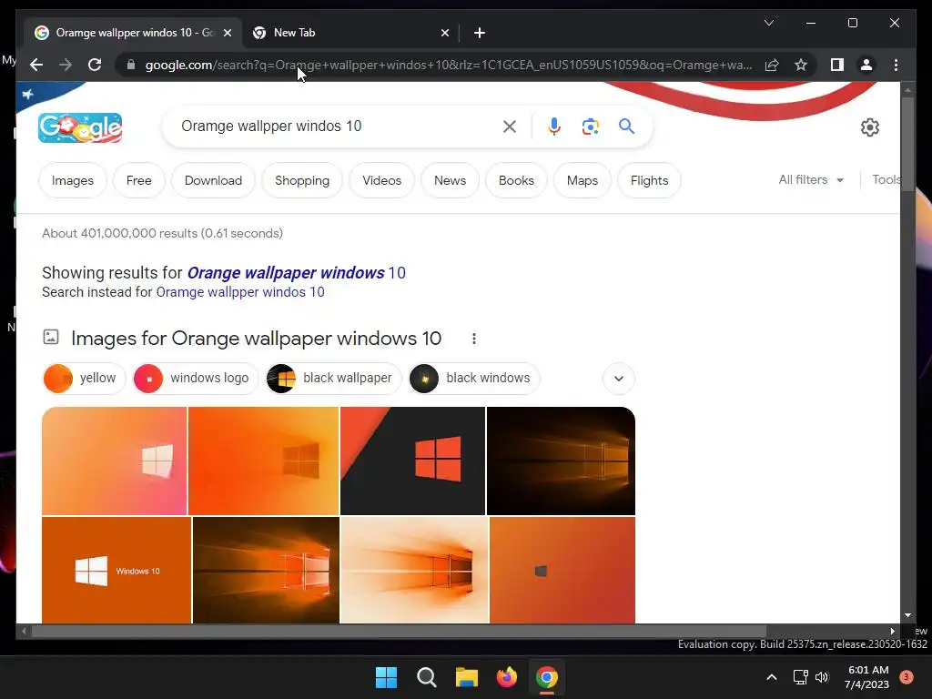Open the Chrome profile menu
The image size is (932, 699).
866,65
